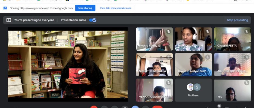Click the 'Presentation audio' label

(x=73, y=20)
